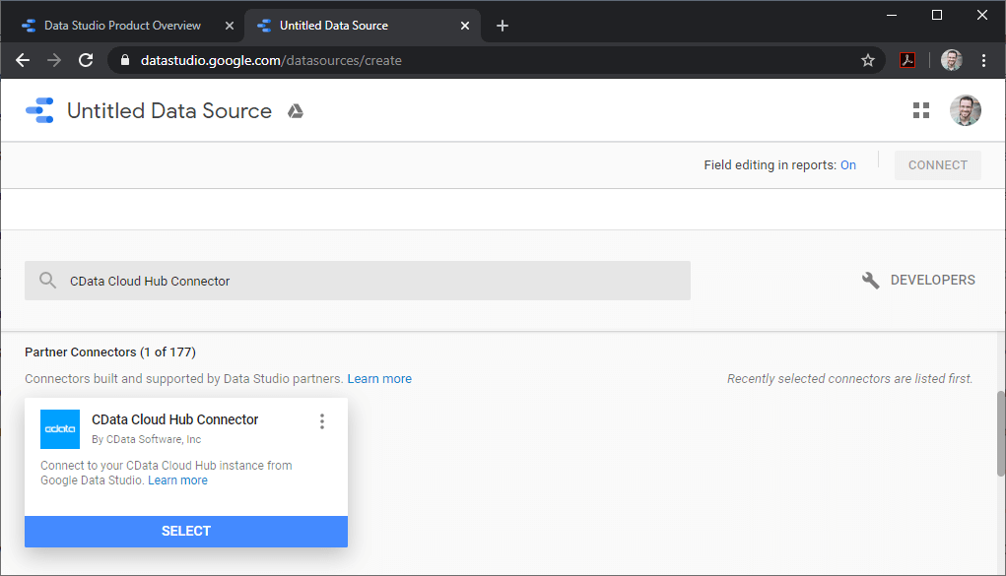1006x576 pixels.
Task: Click the page vertical scrollbar
Action: tap(1000, 433)
